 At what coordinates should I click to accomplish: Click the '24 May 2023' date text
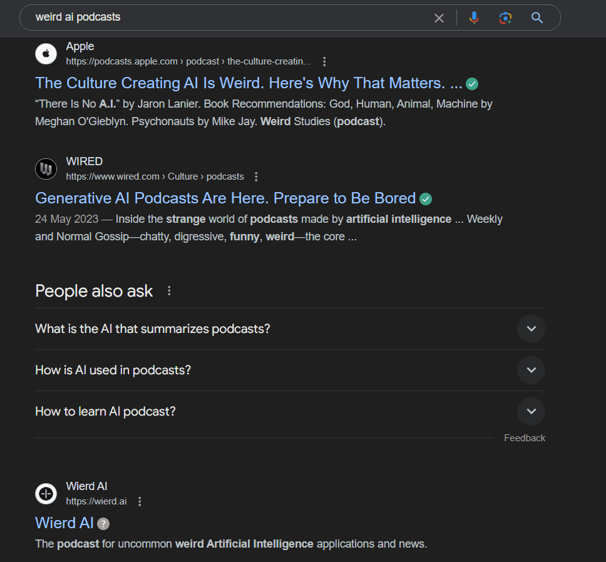[x=67, y=219]
